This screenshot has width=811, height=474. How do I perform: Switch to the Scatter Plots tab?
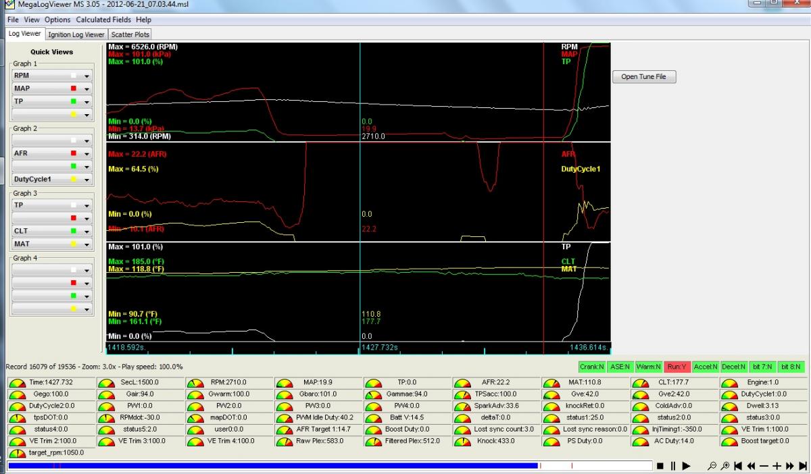point(130,34)
